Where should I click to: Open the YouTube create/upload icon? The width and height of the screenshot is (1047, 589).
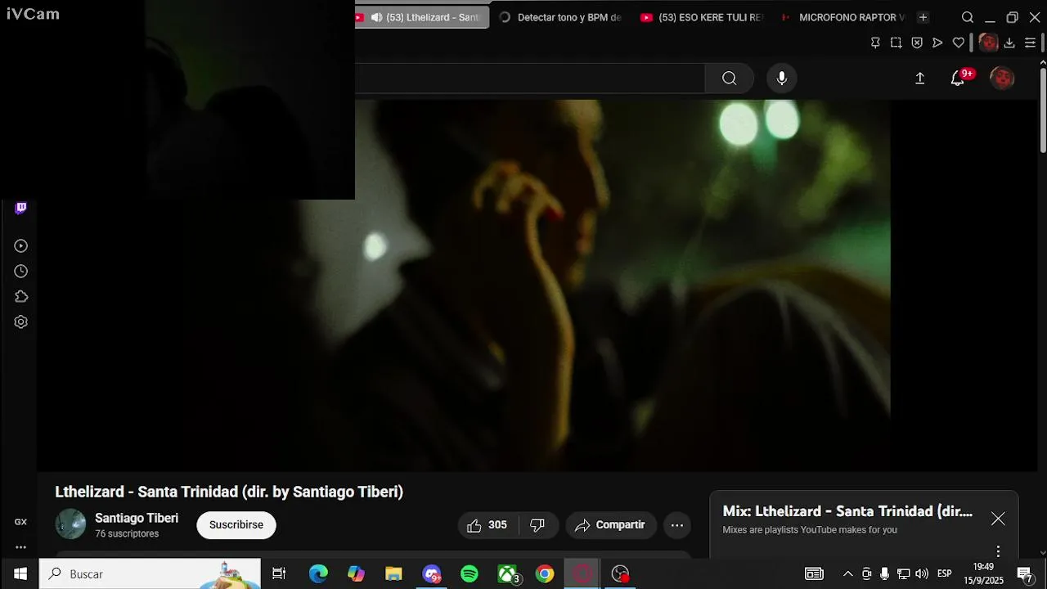tap(919, 79)
